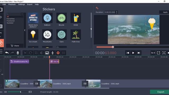Select the Balloon sticker
The width and height of the screenshot is (169, 95).
point(47,18)
